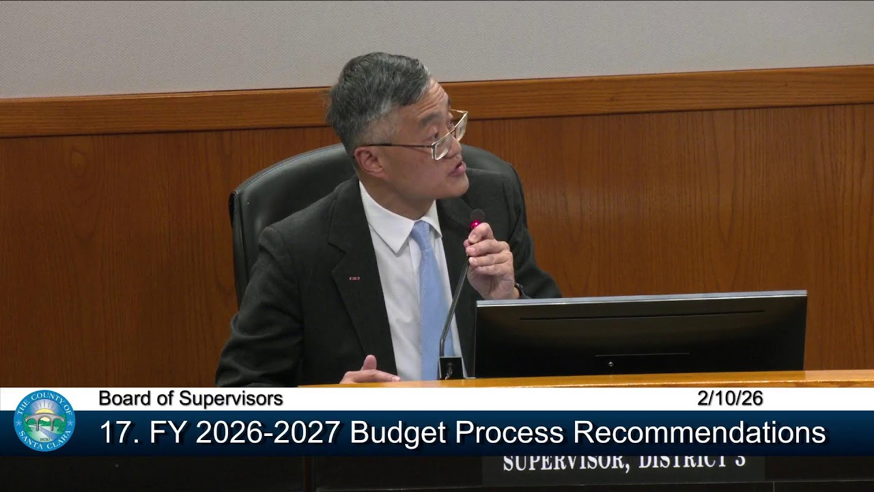Click the County of Santa Clara seal logo
The image size is (874, 492).
pos(44,421)
